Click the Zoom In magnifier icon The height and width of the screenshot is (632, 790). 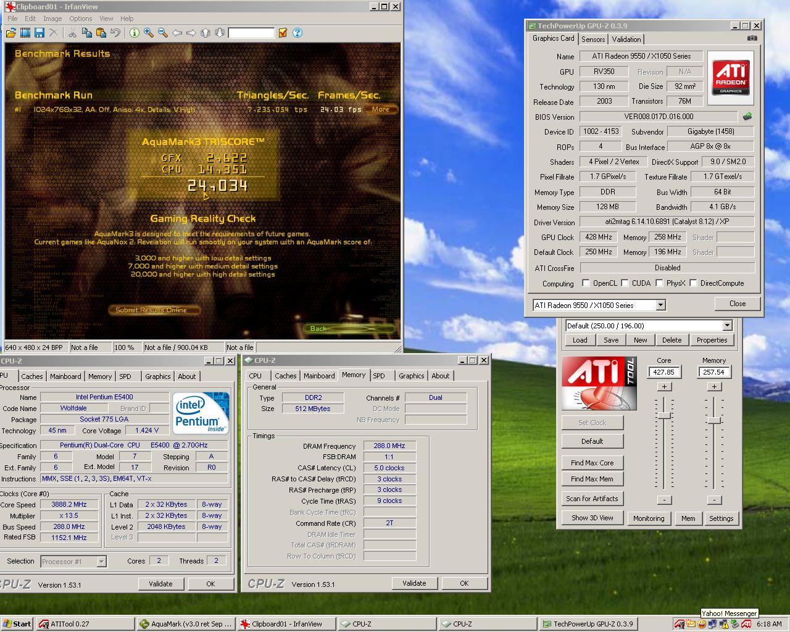[149, 33]
